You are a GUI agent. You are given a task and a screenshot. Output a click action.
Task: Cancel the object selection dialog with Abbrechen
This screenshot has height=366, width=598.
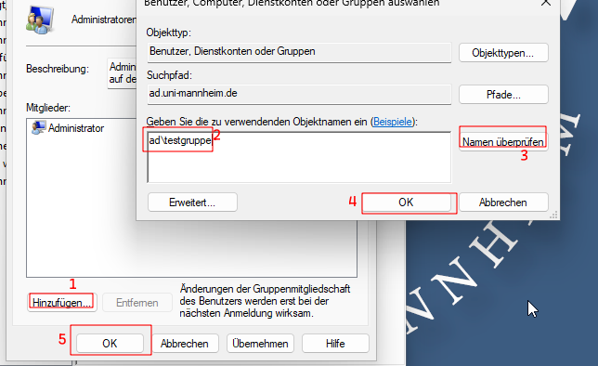(x=503, y=203)
